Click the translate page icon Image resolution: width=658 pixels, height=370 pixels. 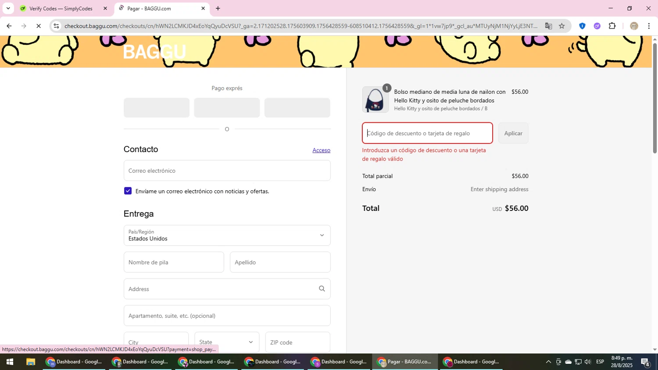(548, 26)
